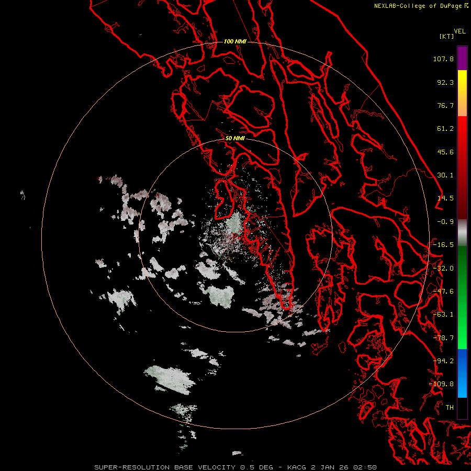Image resolution: width=471 pixels, height=471 pixels.
Task: Click the 61.2 velocity scale value
Action: [445, 129]
